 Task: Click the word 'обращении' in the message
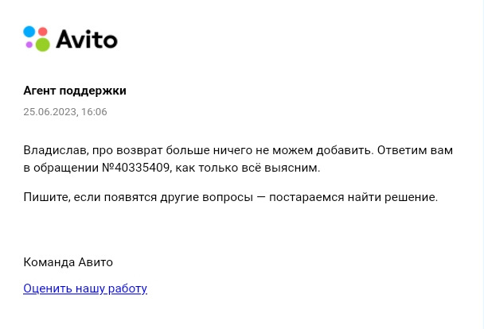click(66, 168)
